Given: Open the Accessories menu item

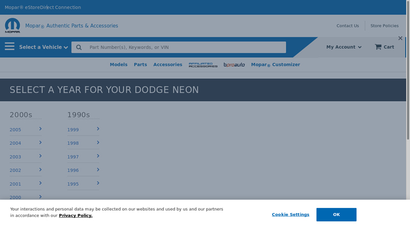Looking at the screenshot, I should point(168,64).
